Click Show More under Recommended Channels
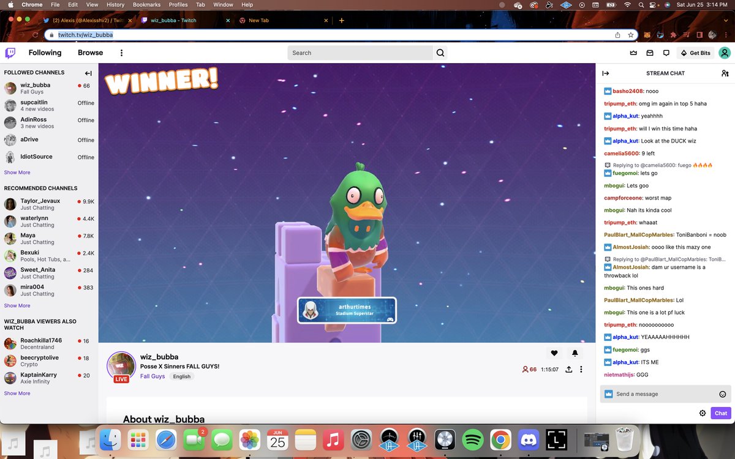The height and width of the screenshot is (459, 735). pyautogui.click(x=17, y=305)
